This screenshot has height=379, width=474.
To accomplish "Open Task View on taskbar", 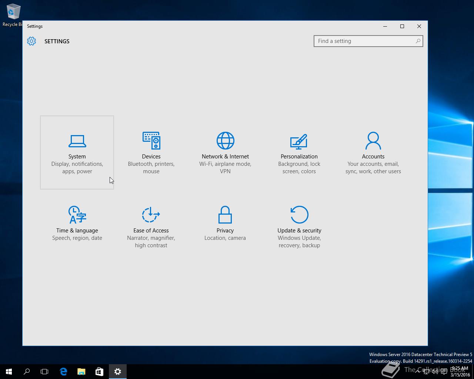I will coord(44,372).
